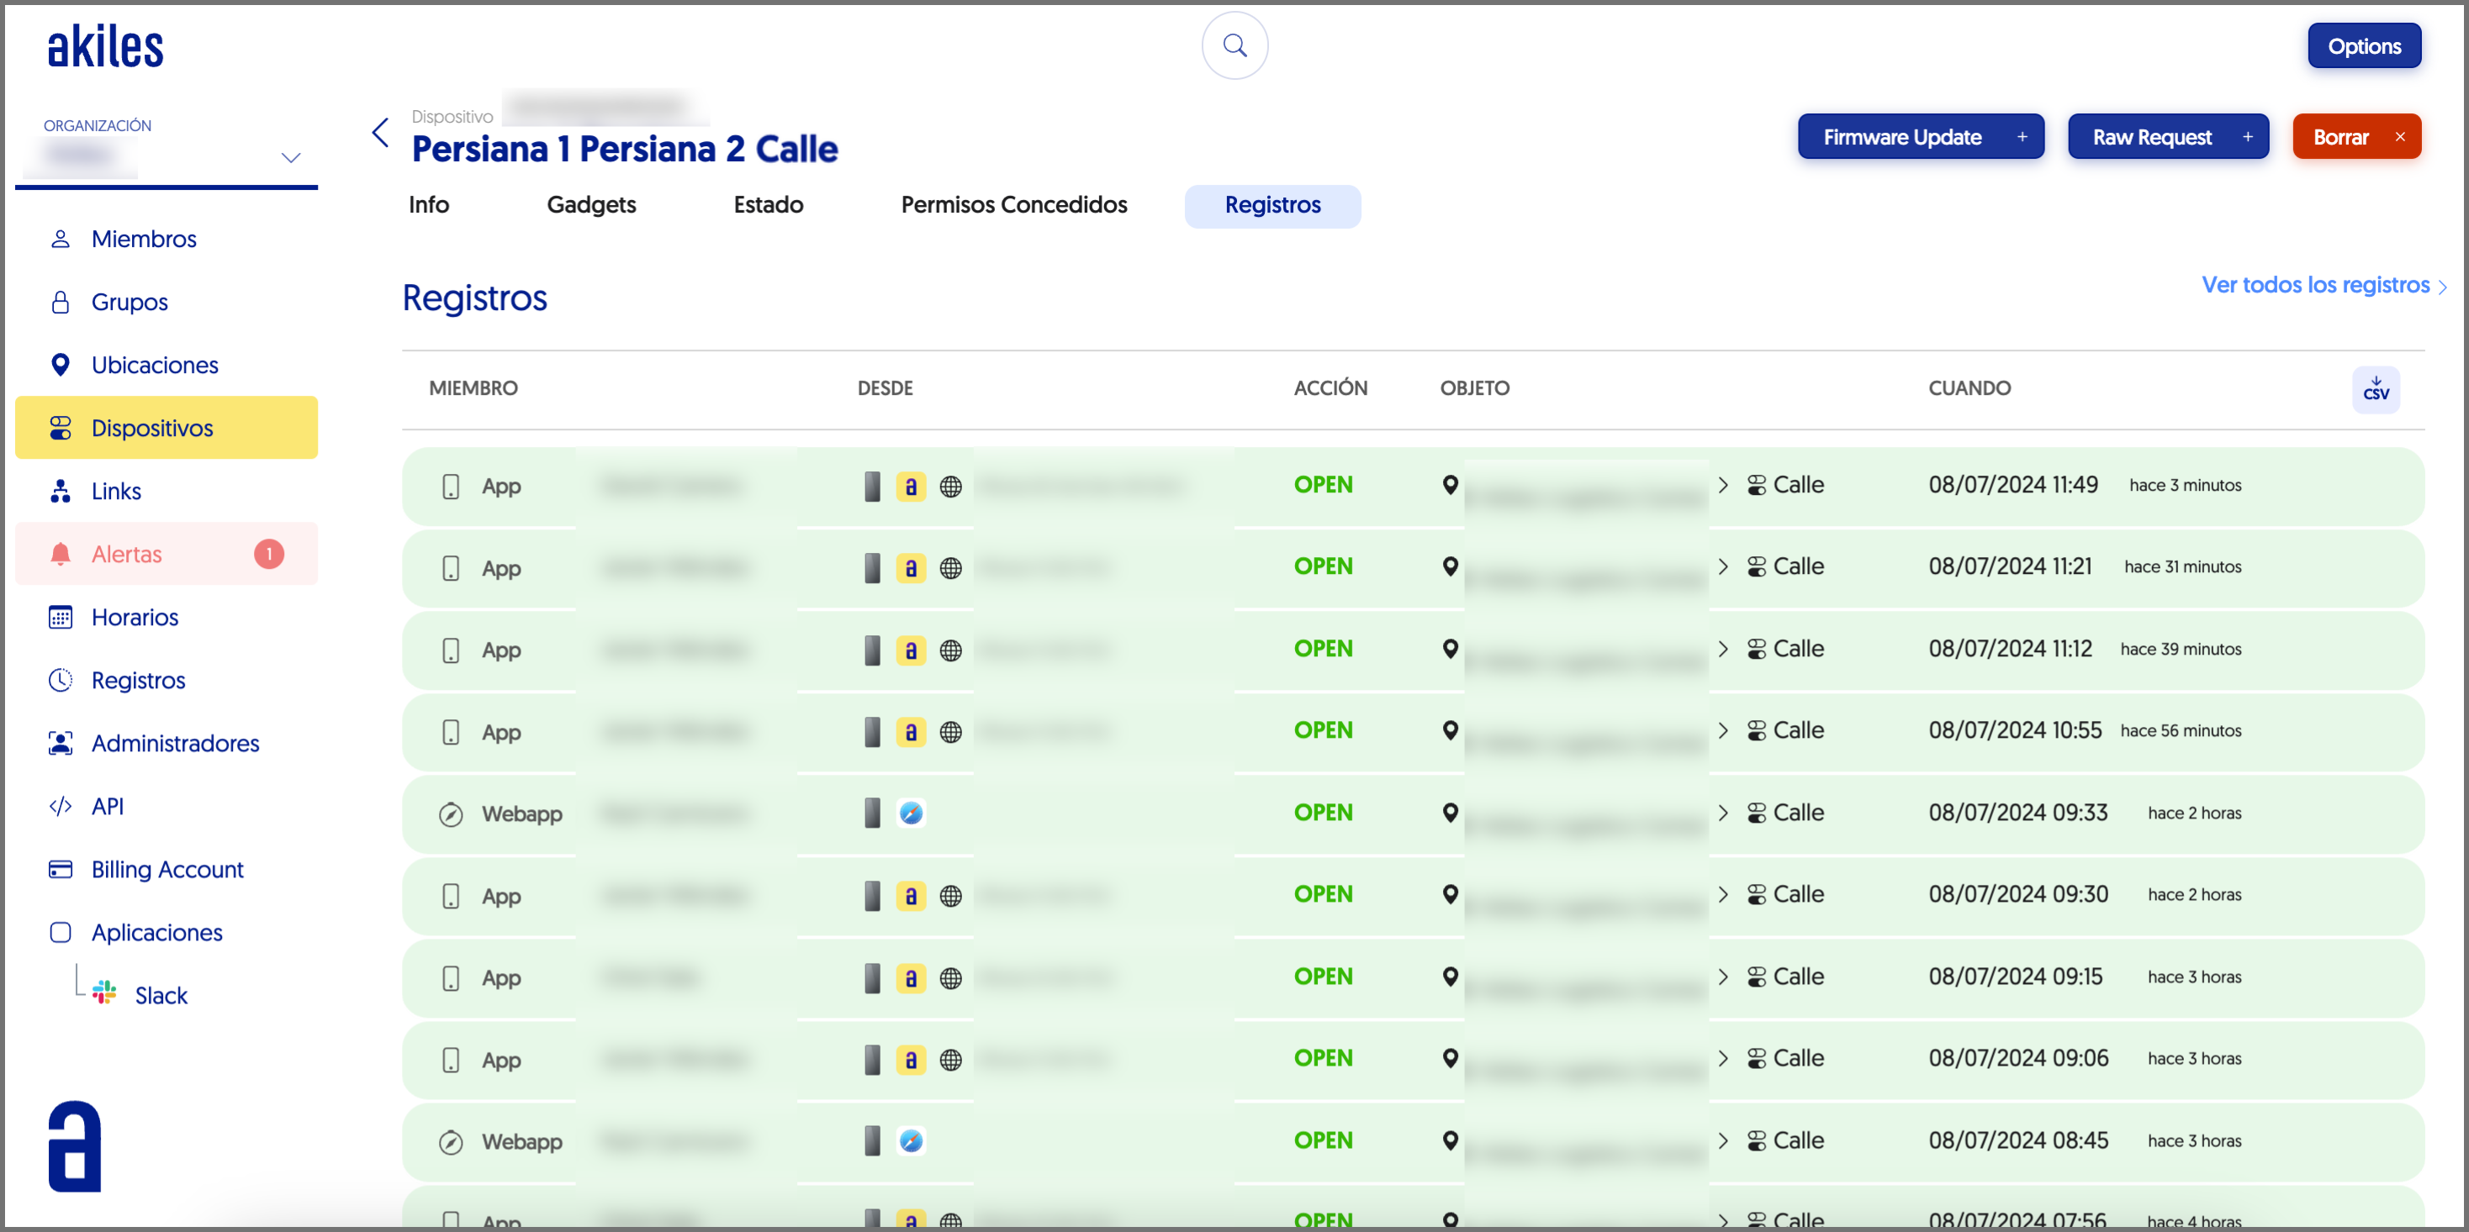Open the Permisos Concedidos tab
2469x1232 pixels.
point(1013,205)
